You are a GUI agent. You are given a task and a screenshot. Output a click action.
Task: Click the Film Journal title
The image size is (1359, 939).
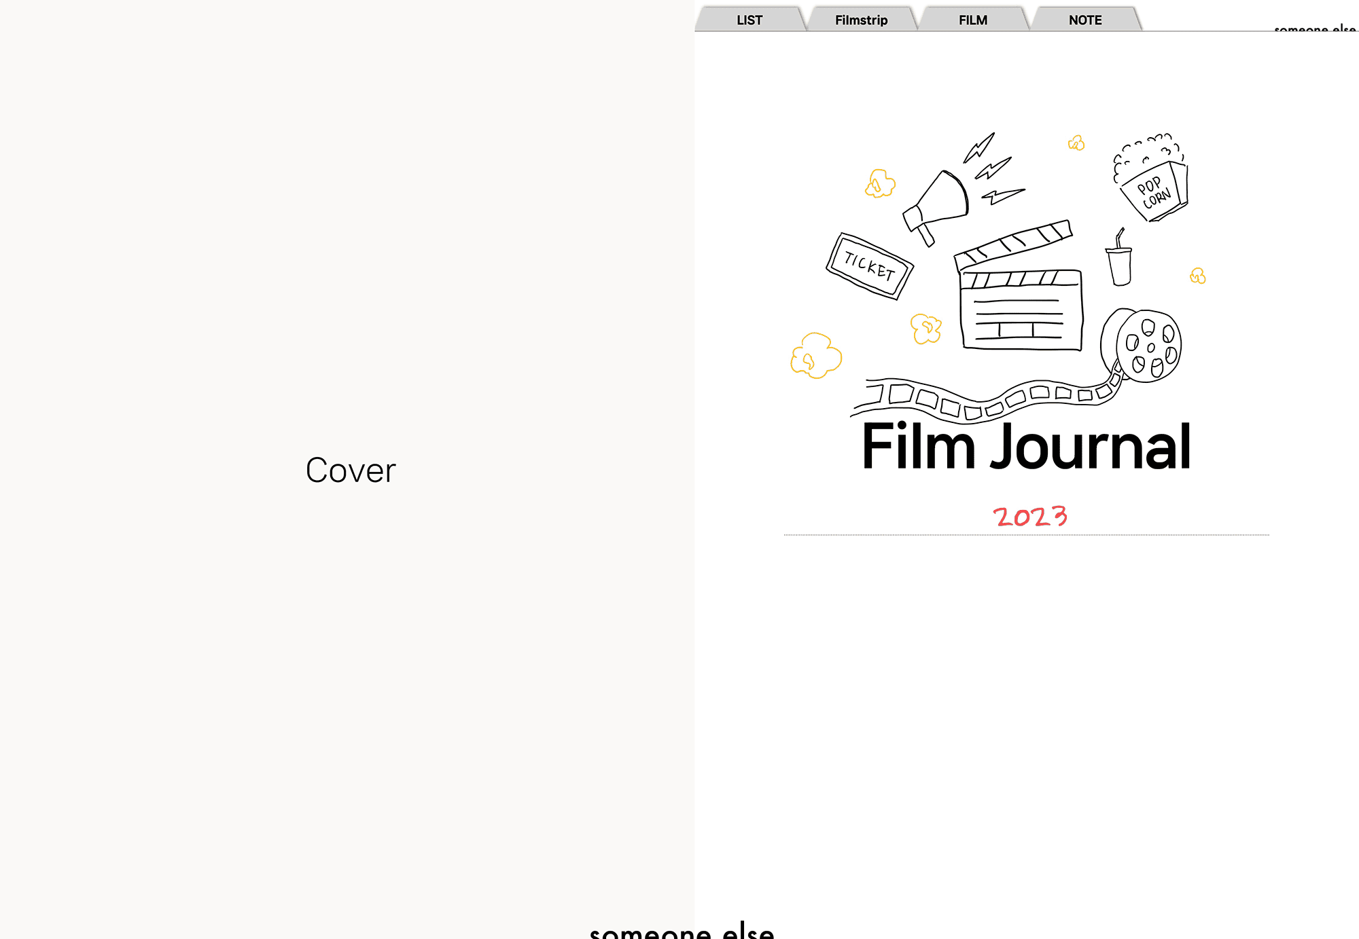[1026, 446]
